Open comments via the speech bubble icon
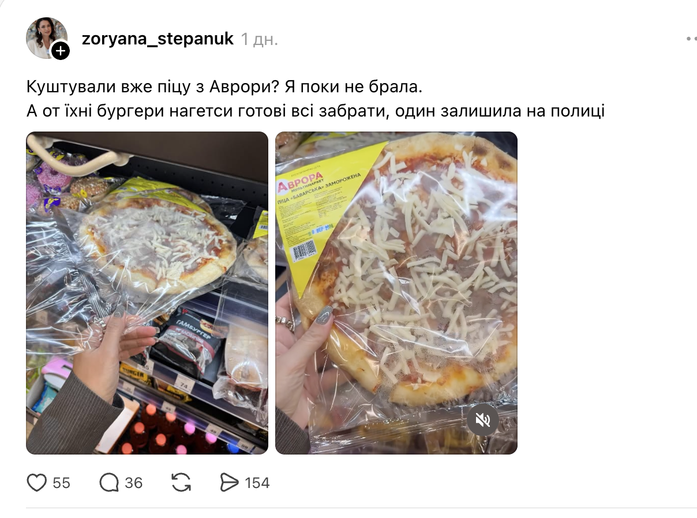Viewport: 697px width, 518px height. pos(109,482)
